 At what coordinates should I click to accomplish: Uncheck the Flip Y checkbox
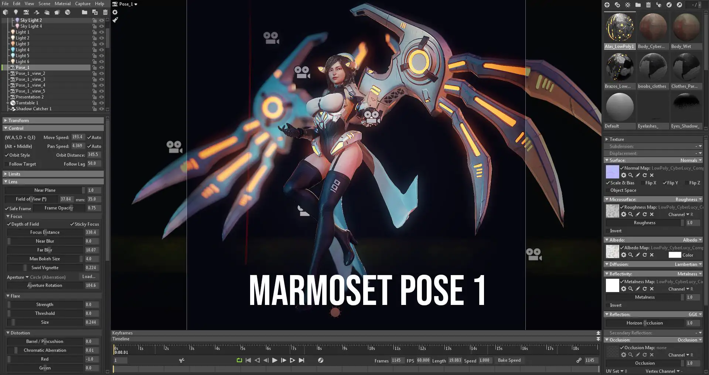pos(665,183)
